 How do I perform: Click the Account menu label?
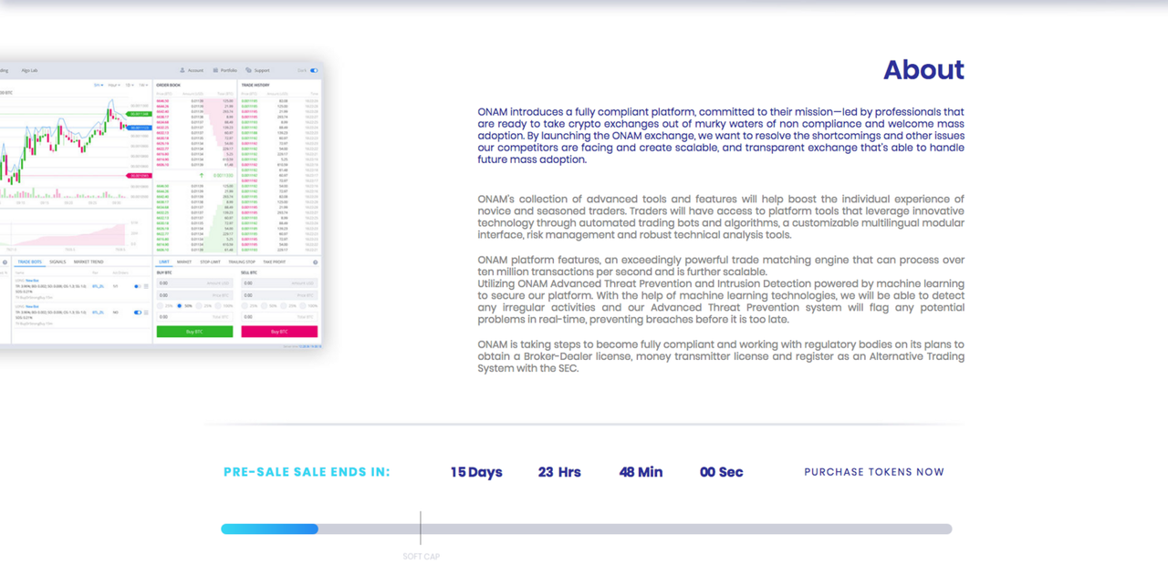(195, 70)
